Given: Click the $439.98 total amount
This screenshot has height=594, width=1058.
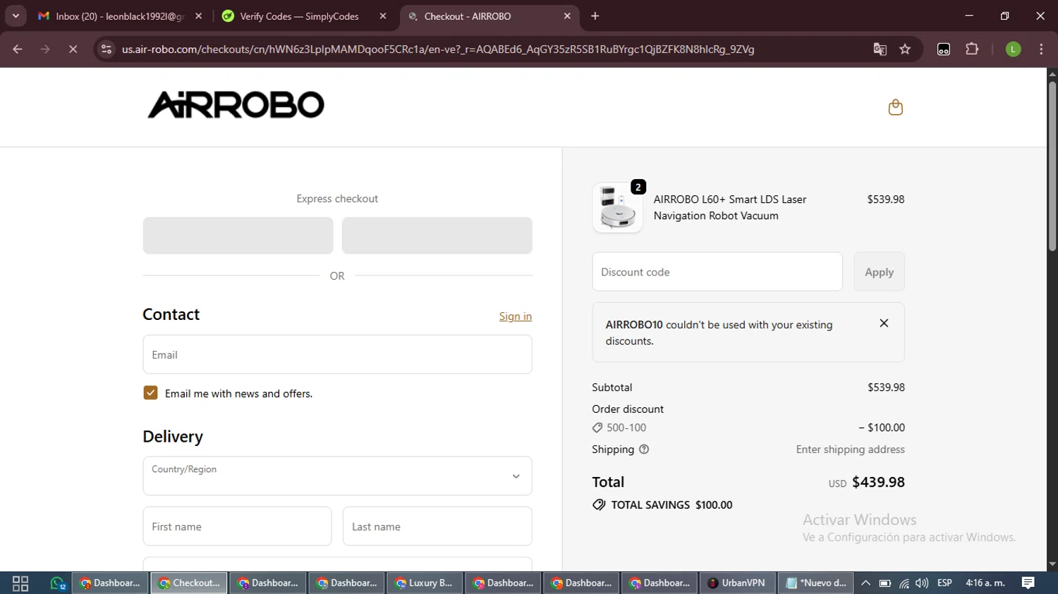Looking at the screenshot, I should [878, 482].
